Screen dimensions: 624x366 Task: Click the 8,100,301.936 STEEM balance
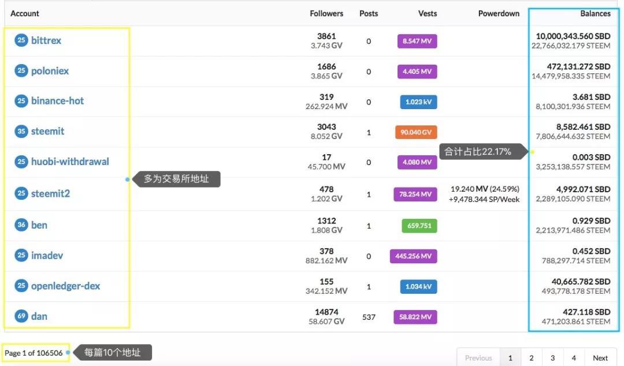(573, 107)
